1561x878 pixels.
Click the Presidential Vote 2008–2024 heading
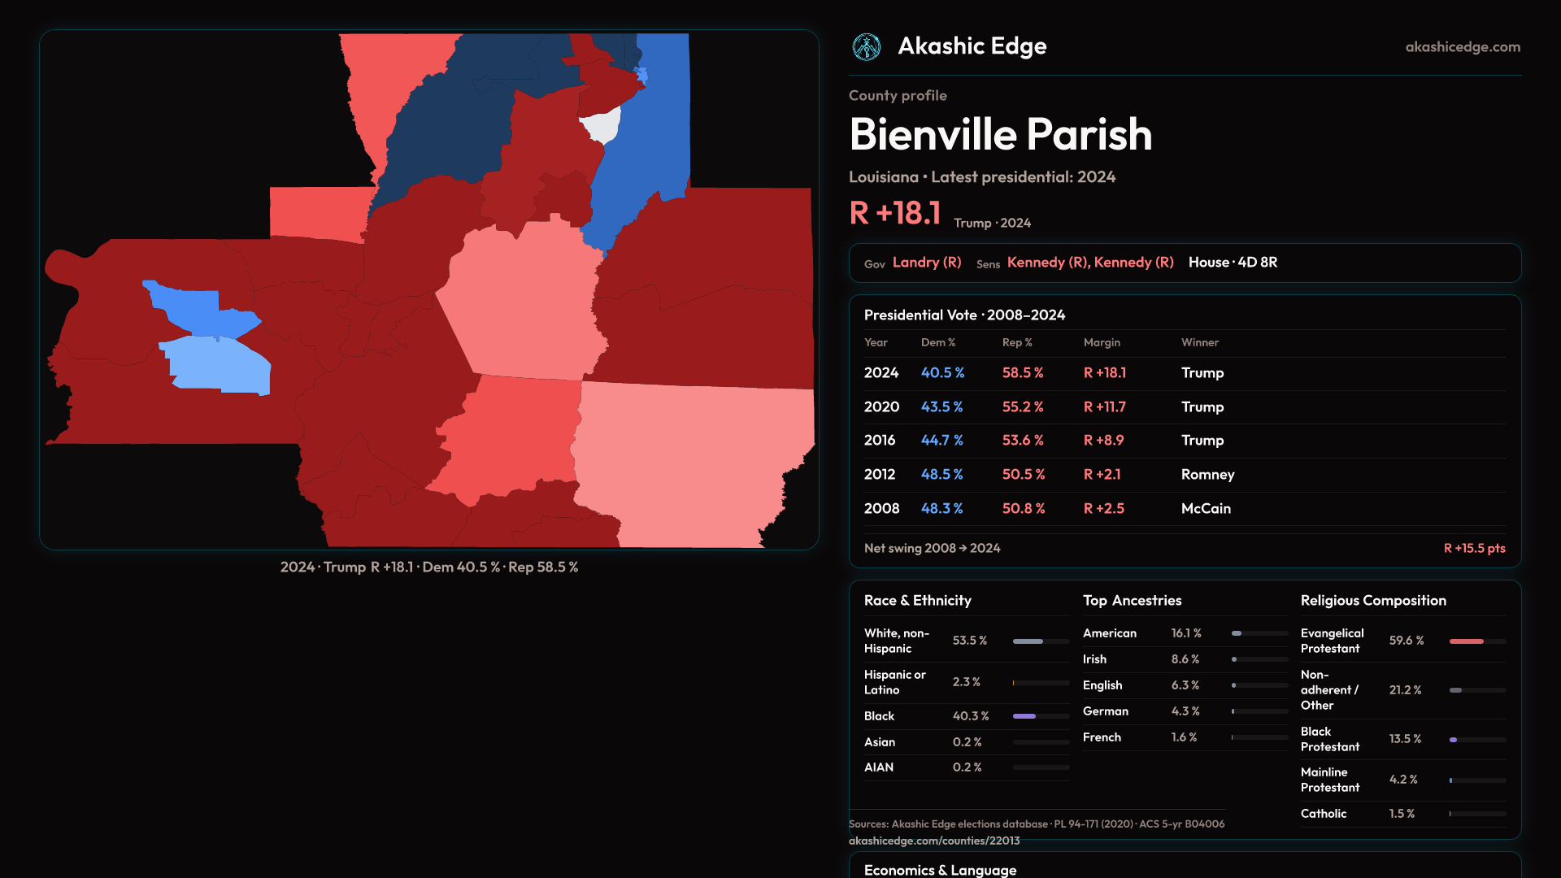click(964, 315)
